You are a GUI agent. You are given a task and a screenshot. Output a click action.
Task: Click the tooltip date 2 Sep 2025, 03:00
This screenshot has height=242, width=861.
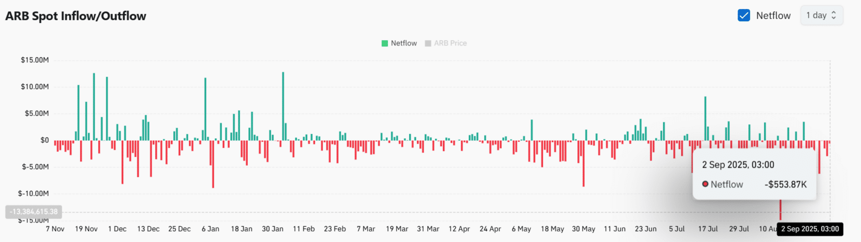pos(738,164)
